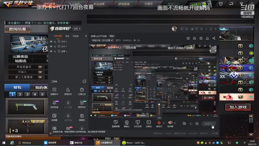Viewport: 259px width, 146px height.
Task: Click the 虚拟形象 download icon
Action: point(68,116)
